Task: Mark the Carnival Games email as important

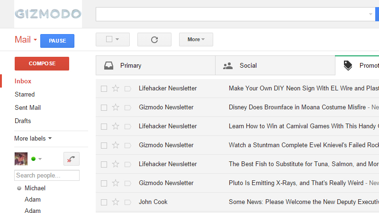Action: 128,126
